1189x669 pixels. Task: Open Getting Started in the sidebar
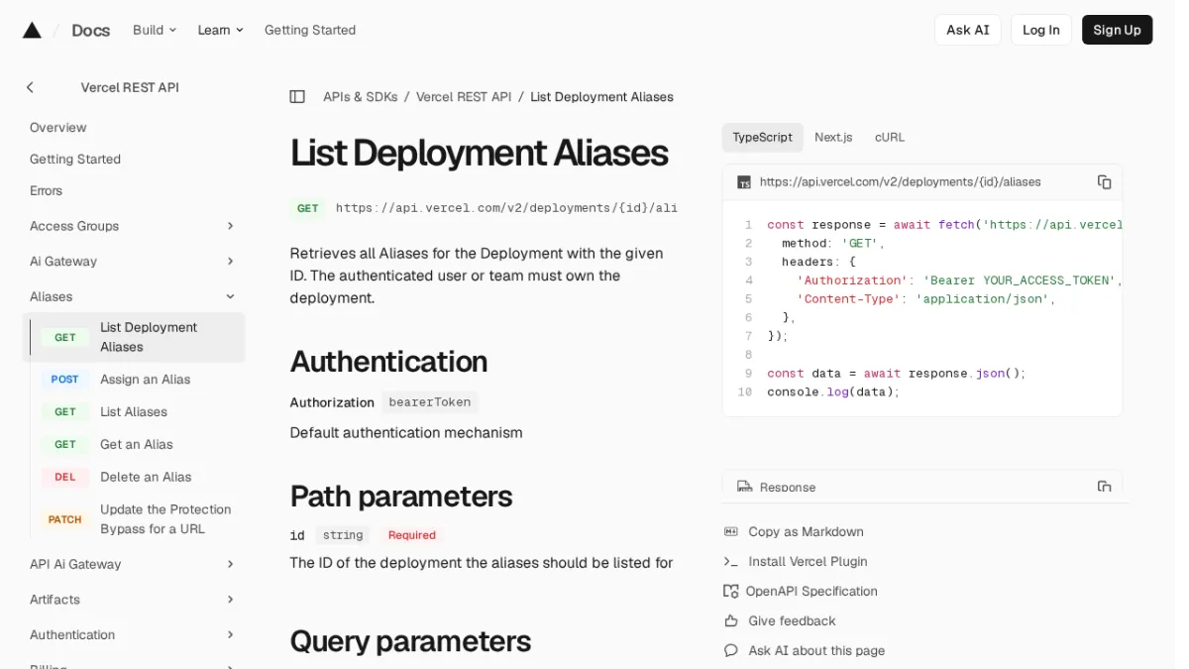pos(75,160)
